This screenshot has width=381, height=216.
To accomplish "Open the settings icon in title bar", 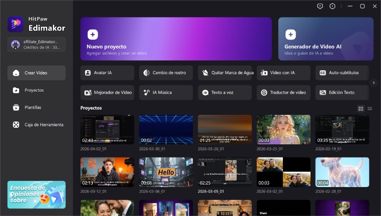I will (x=332, y=6).
